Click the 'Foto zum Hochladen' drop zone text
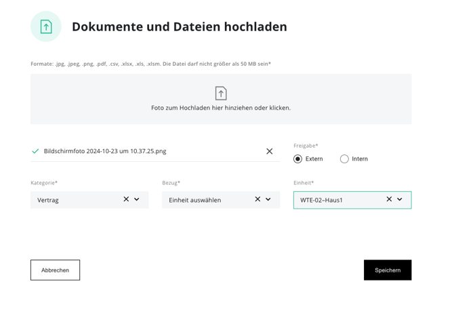Image resolution: width=454 pixels, height=315 pixels. [x=220, y=108]
